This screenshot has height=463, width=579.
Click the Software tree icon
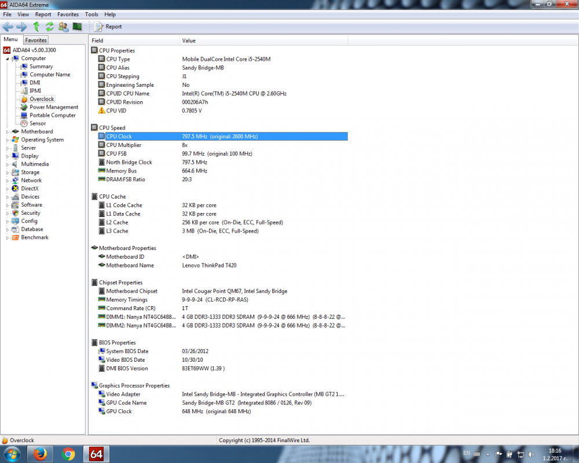(x=15, y=205)
